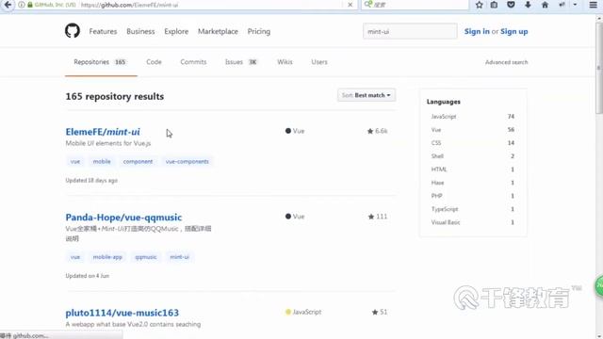Click the mobile-app topic tag
This screenshot has height=339, width=603.
[107, 257]
